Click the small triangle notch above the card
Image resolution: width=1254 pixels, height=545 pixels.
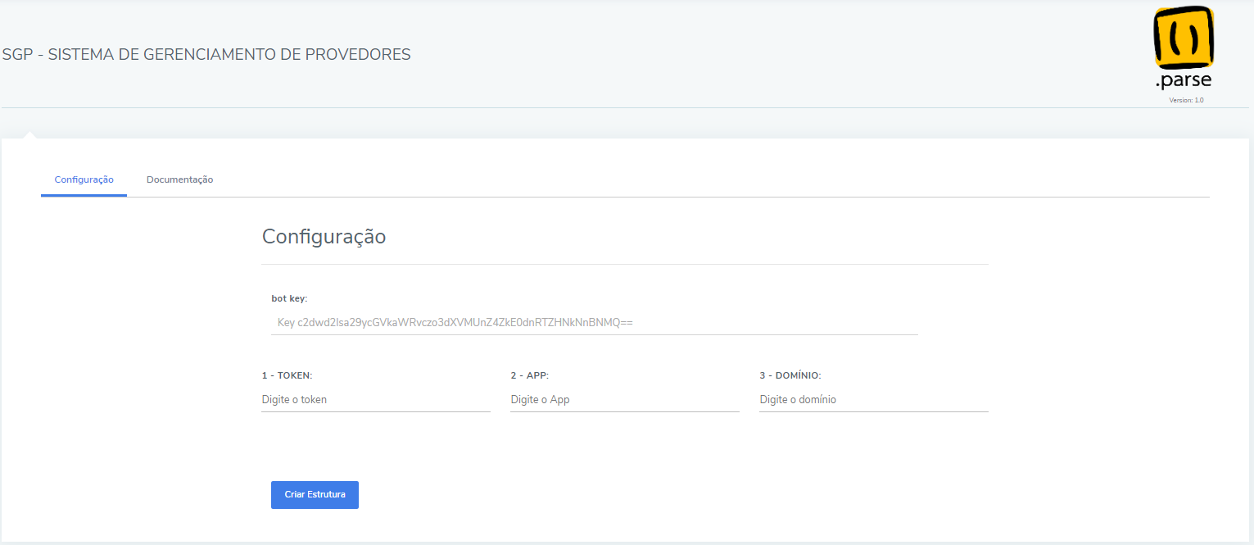point(29,134)
